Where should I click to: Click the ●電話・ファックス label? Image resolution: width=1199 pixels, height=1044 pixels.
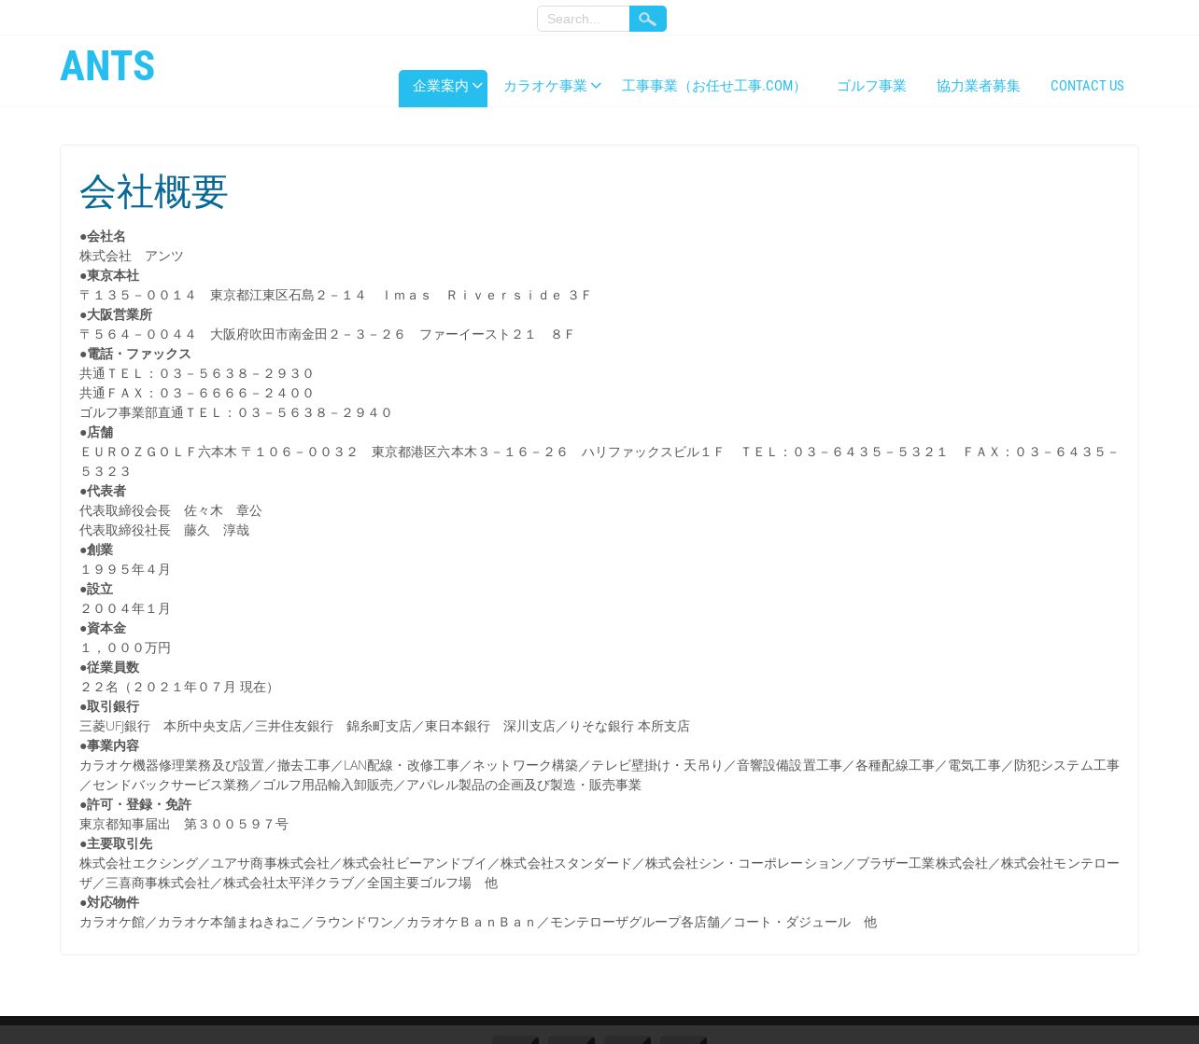coord(135,354)
